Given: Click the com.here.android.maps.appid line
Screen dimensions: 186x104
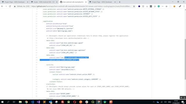Looking at the screenshot, I should (x=66, y=43).
